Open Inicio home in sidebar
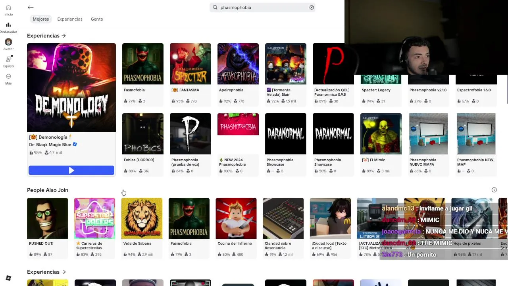This screenshot has width=508, height=286. [8, 10]
